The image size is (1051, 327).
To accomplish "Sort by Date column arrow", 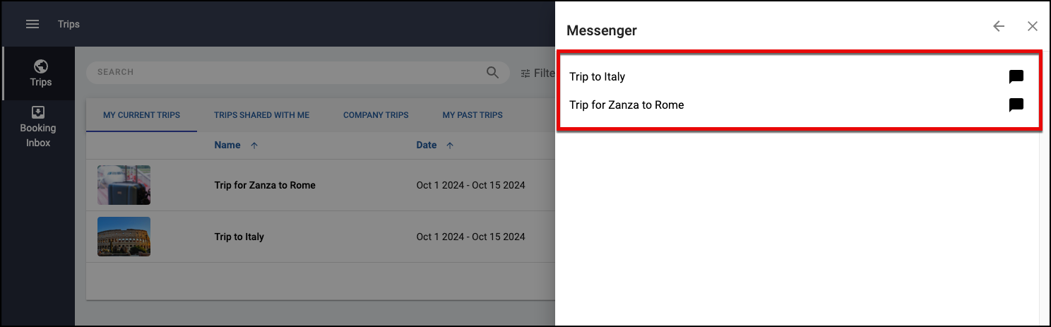I will (450, 145).
